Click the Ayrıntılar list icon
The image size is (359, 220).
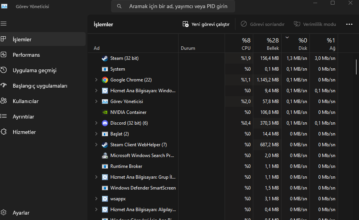(x=3, y=117)
